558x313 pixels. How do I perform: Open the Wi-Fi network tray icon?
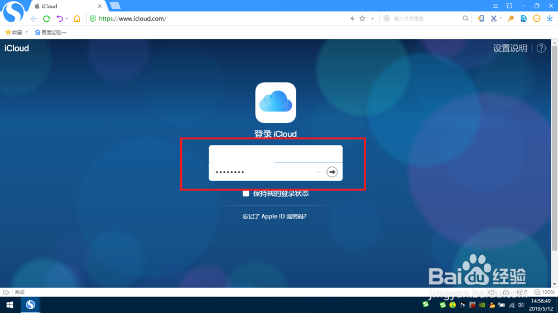[x=512, y=305]
